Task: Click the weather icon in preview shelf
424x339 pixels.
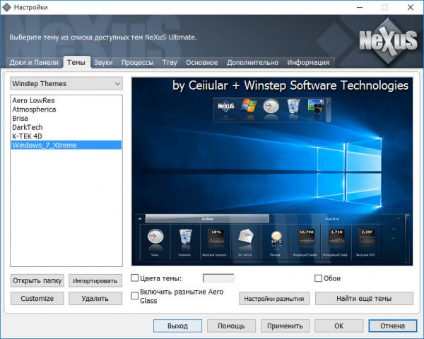Action: pyautogui.click(x=276, y=237)
